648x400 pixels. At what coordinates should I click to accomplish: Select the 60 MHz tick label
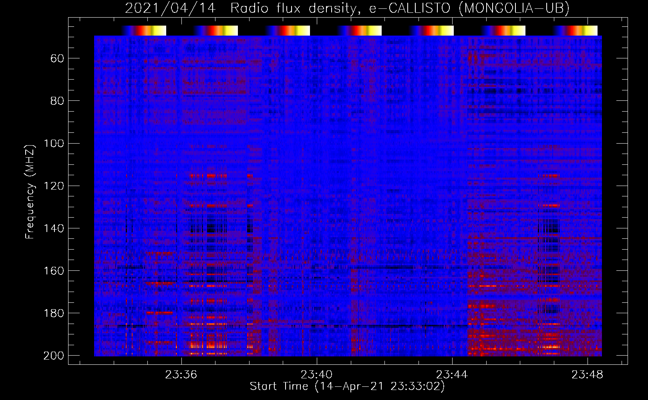pos(57,58)
